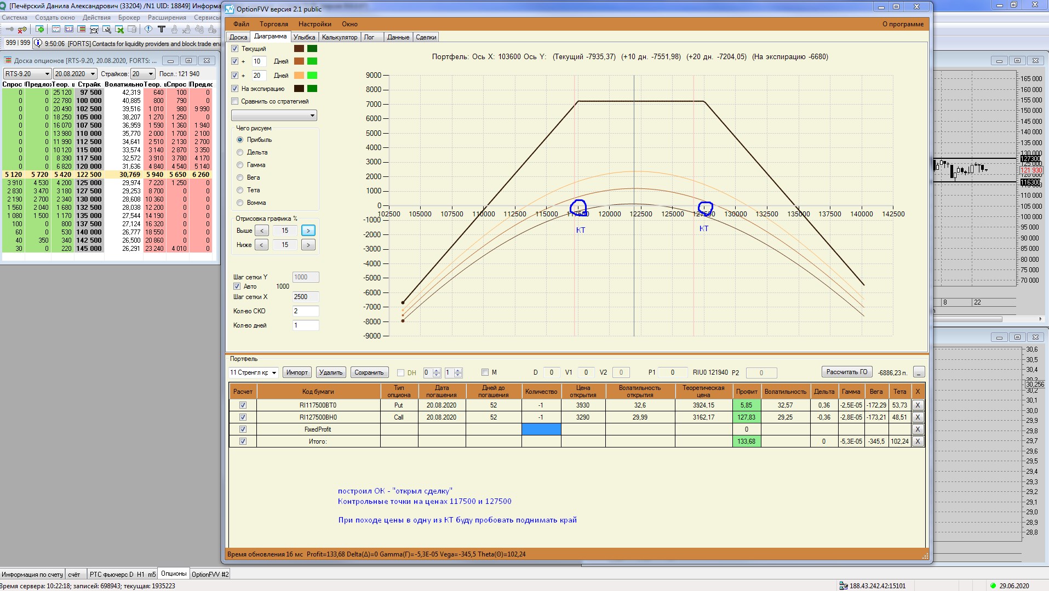This screenshot has width=1049, height=591.
Task: Open the Торговля menu
Action: [x=273, y=24]
